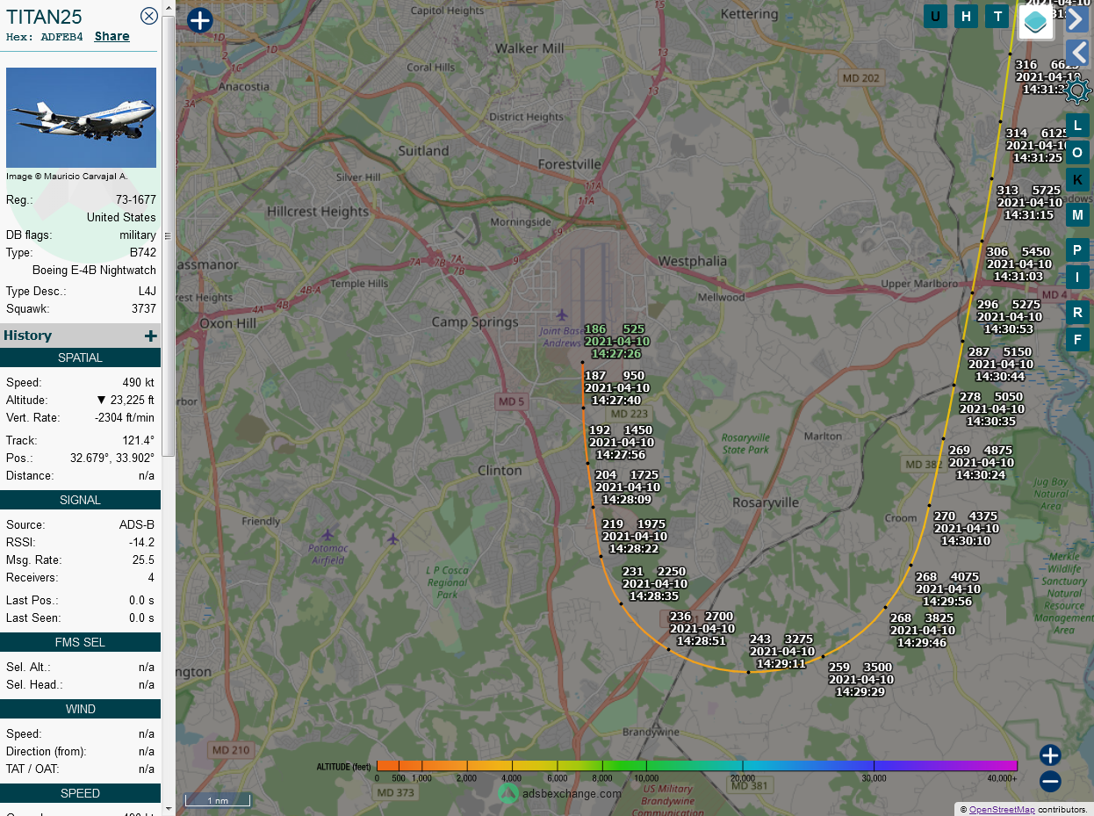Toggle the I map option button
Image resolution: width=1094 pixels, height=816 pixels.
[1077, 278]
